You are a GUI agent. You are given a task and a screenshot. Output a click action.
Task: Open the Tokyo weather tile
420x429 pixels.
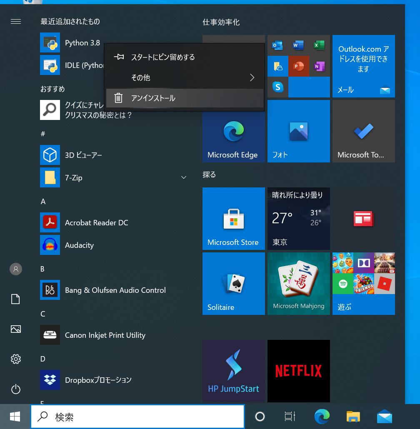(x=298, y=219)
